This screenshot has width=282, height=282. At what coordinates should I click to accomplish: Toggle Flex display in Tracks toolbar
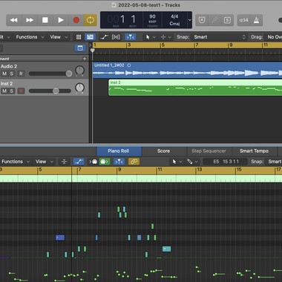point(116,37)
